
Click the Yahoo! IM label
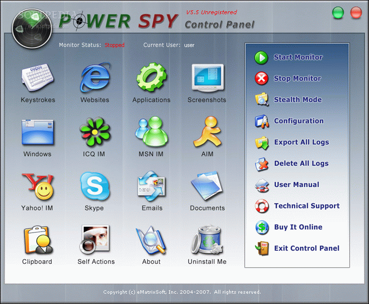pyautogui.click(x=37, y=208)
